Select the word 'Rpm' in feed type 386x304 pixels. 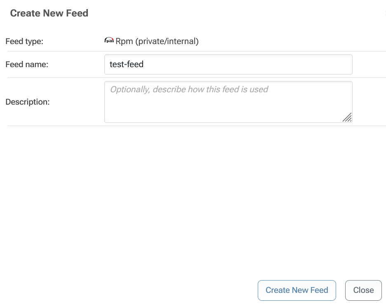pyautogui.click(x=123, y=41)
